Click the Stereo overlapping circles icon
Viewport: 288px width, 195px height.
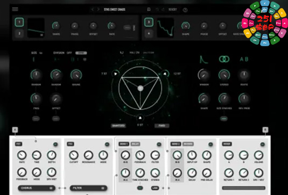pyautogui.click(x=224, y=59)
